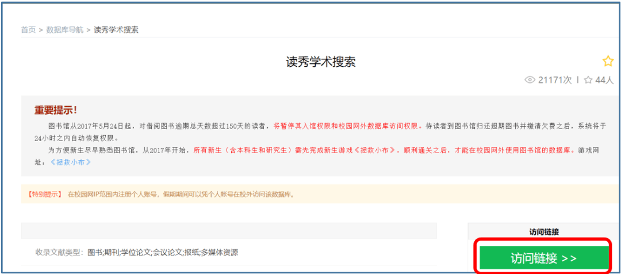
Task: Open the 首页 breadcrumb link
Action: pyautogui.click(x=28, y=30)
